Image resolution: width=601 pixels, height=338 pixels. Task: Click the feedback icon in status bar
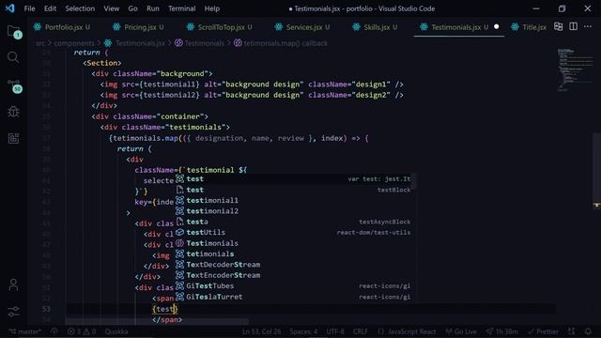(x=572, y=331)
